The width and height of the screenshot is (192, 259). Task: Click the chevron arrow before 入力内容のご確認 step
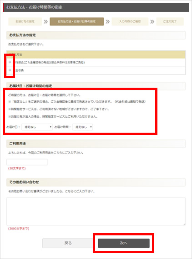tap(108, 22)
